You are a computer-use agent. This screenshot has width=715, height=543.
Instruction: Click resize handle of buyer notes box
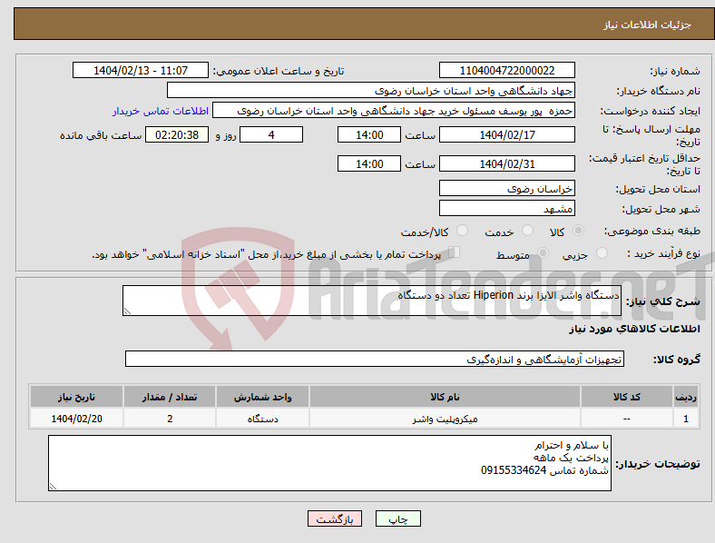(x=53, y=487)
